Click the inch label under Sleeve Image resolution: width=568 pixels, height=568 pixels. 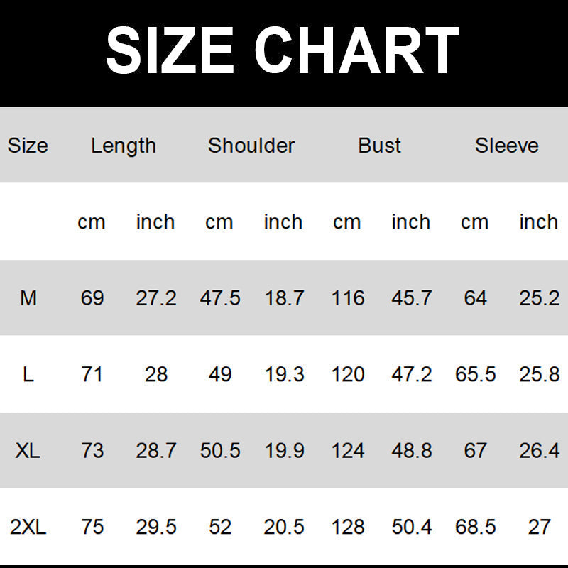tap(538, 222)
